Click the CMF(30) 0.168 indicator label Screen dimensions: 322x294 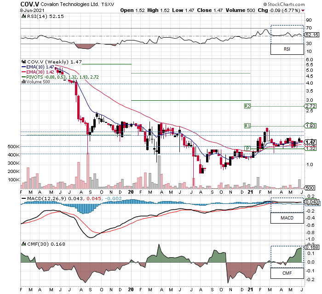pos(46,244)
